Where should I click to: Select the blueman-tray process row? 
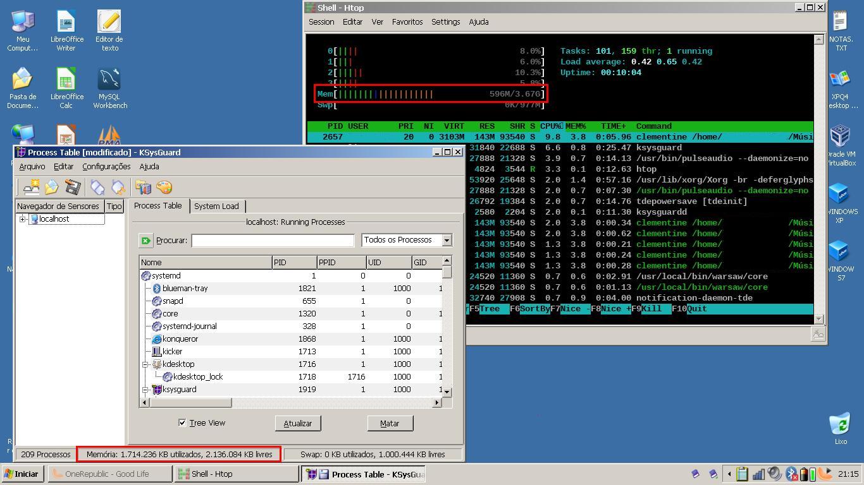tap(290, 289)
